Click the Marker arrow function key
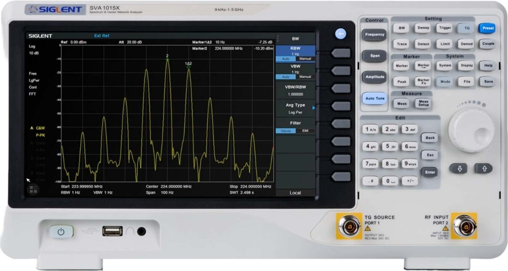 point(423,66)
